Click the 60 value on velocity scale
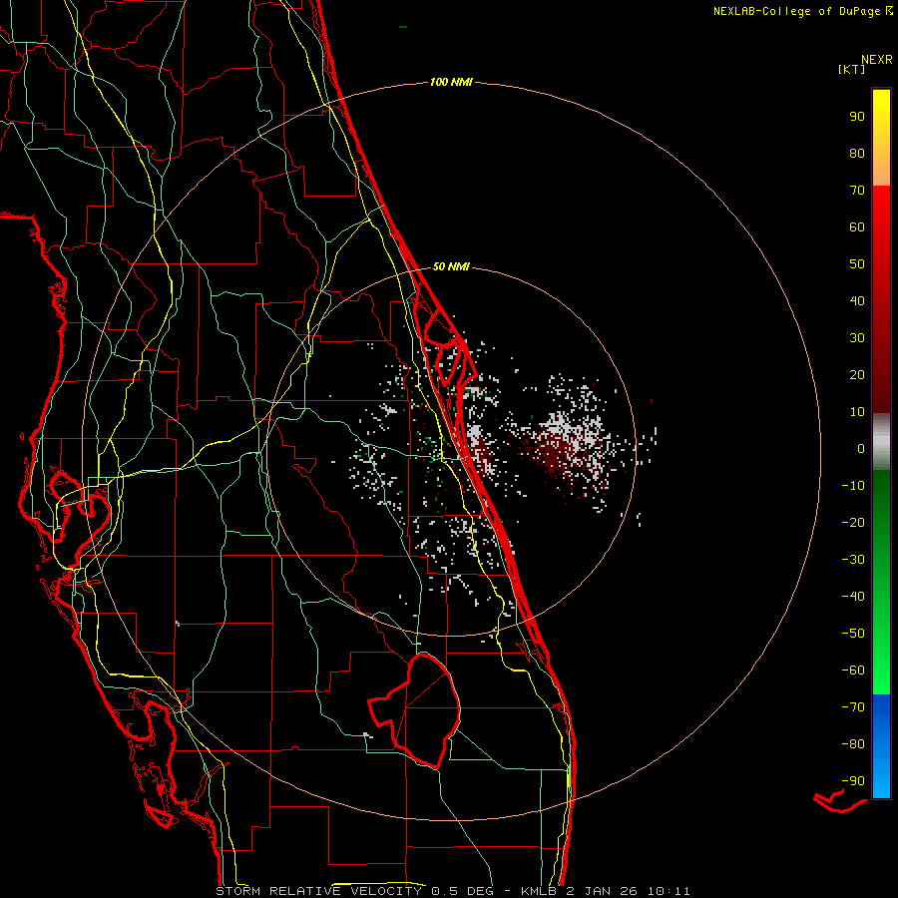898x898 pixels. (x=857, y=226)
